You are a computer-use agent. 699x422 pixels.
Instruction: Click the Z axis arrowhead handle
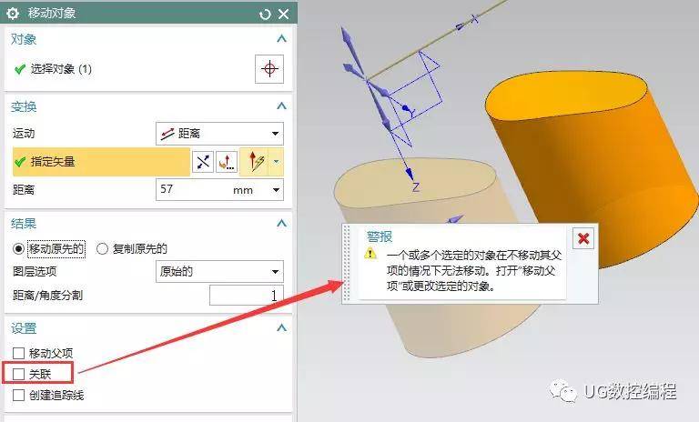coord(409,174)
